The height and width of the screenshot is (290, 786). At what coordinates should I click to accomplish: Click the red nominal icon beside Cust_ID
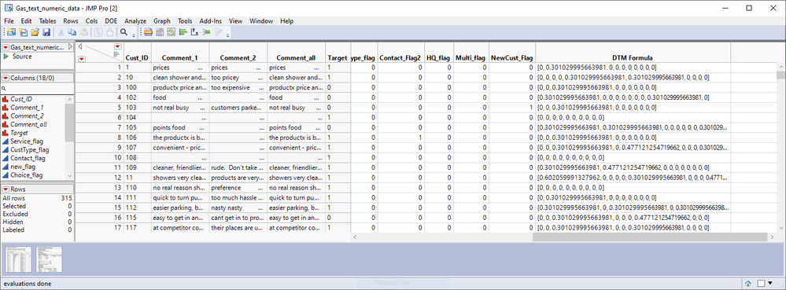[x=6, y=99]
